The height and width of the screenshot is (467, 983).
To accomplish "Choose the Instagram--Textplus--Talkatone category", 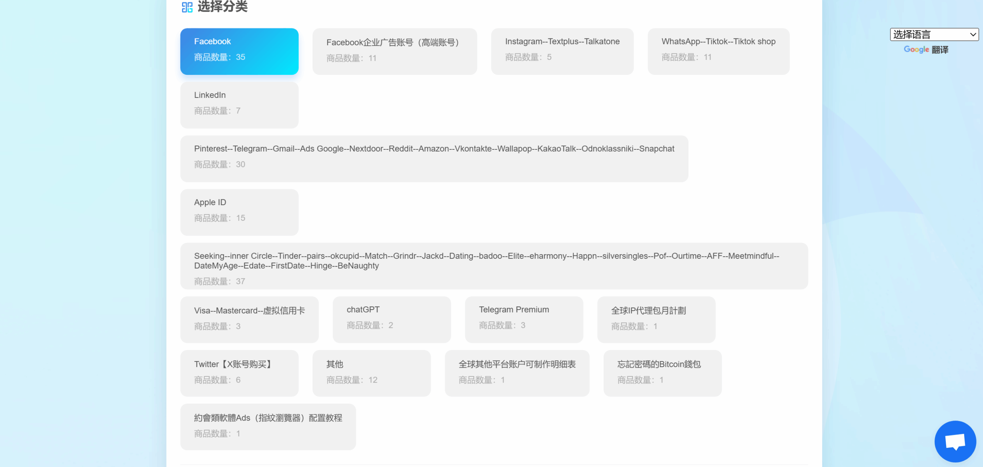I will click(x=562, y=51).
